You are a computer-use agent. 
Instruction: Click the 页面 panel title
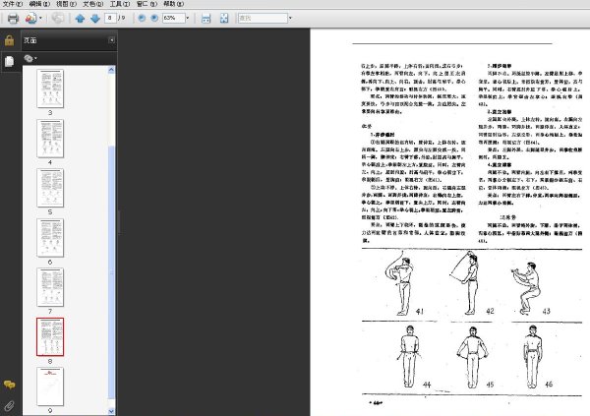30,40
